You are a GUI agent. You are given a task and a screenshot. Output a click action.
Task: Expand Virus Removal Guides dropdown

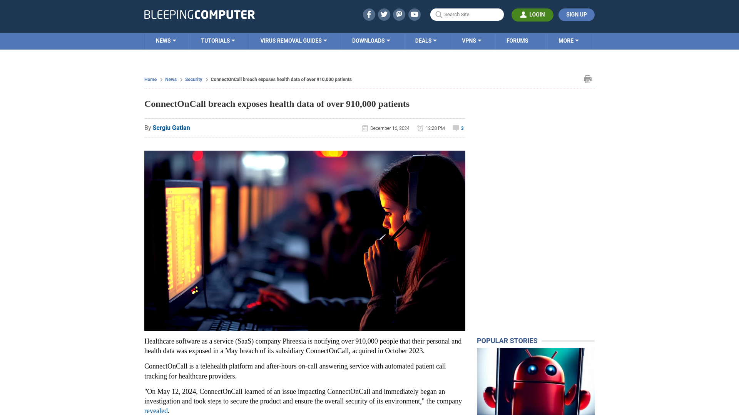pos(293,41)
